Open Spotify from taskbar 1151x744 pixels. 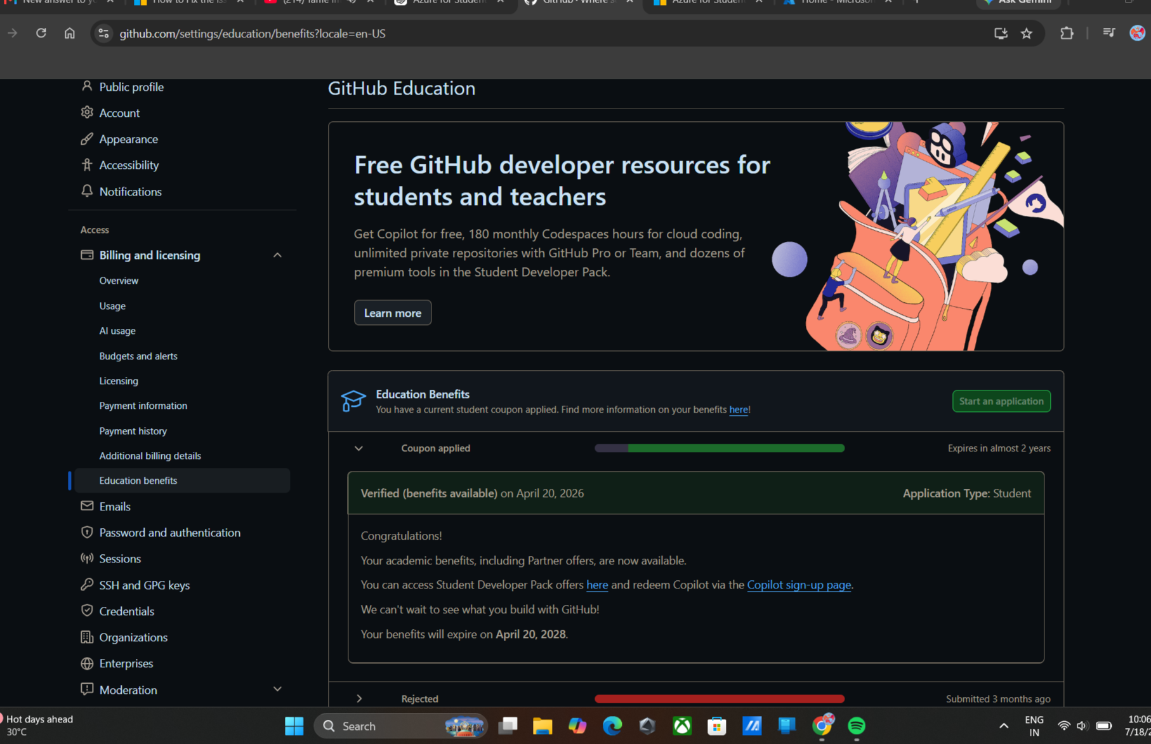coord(857,726)
